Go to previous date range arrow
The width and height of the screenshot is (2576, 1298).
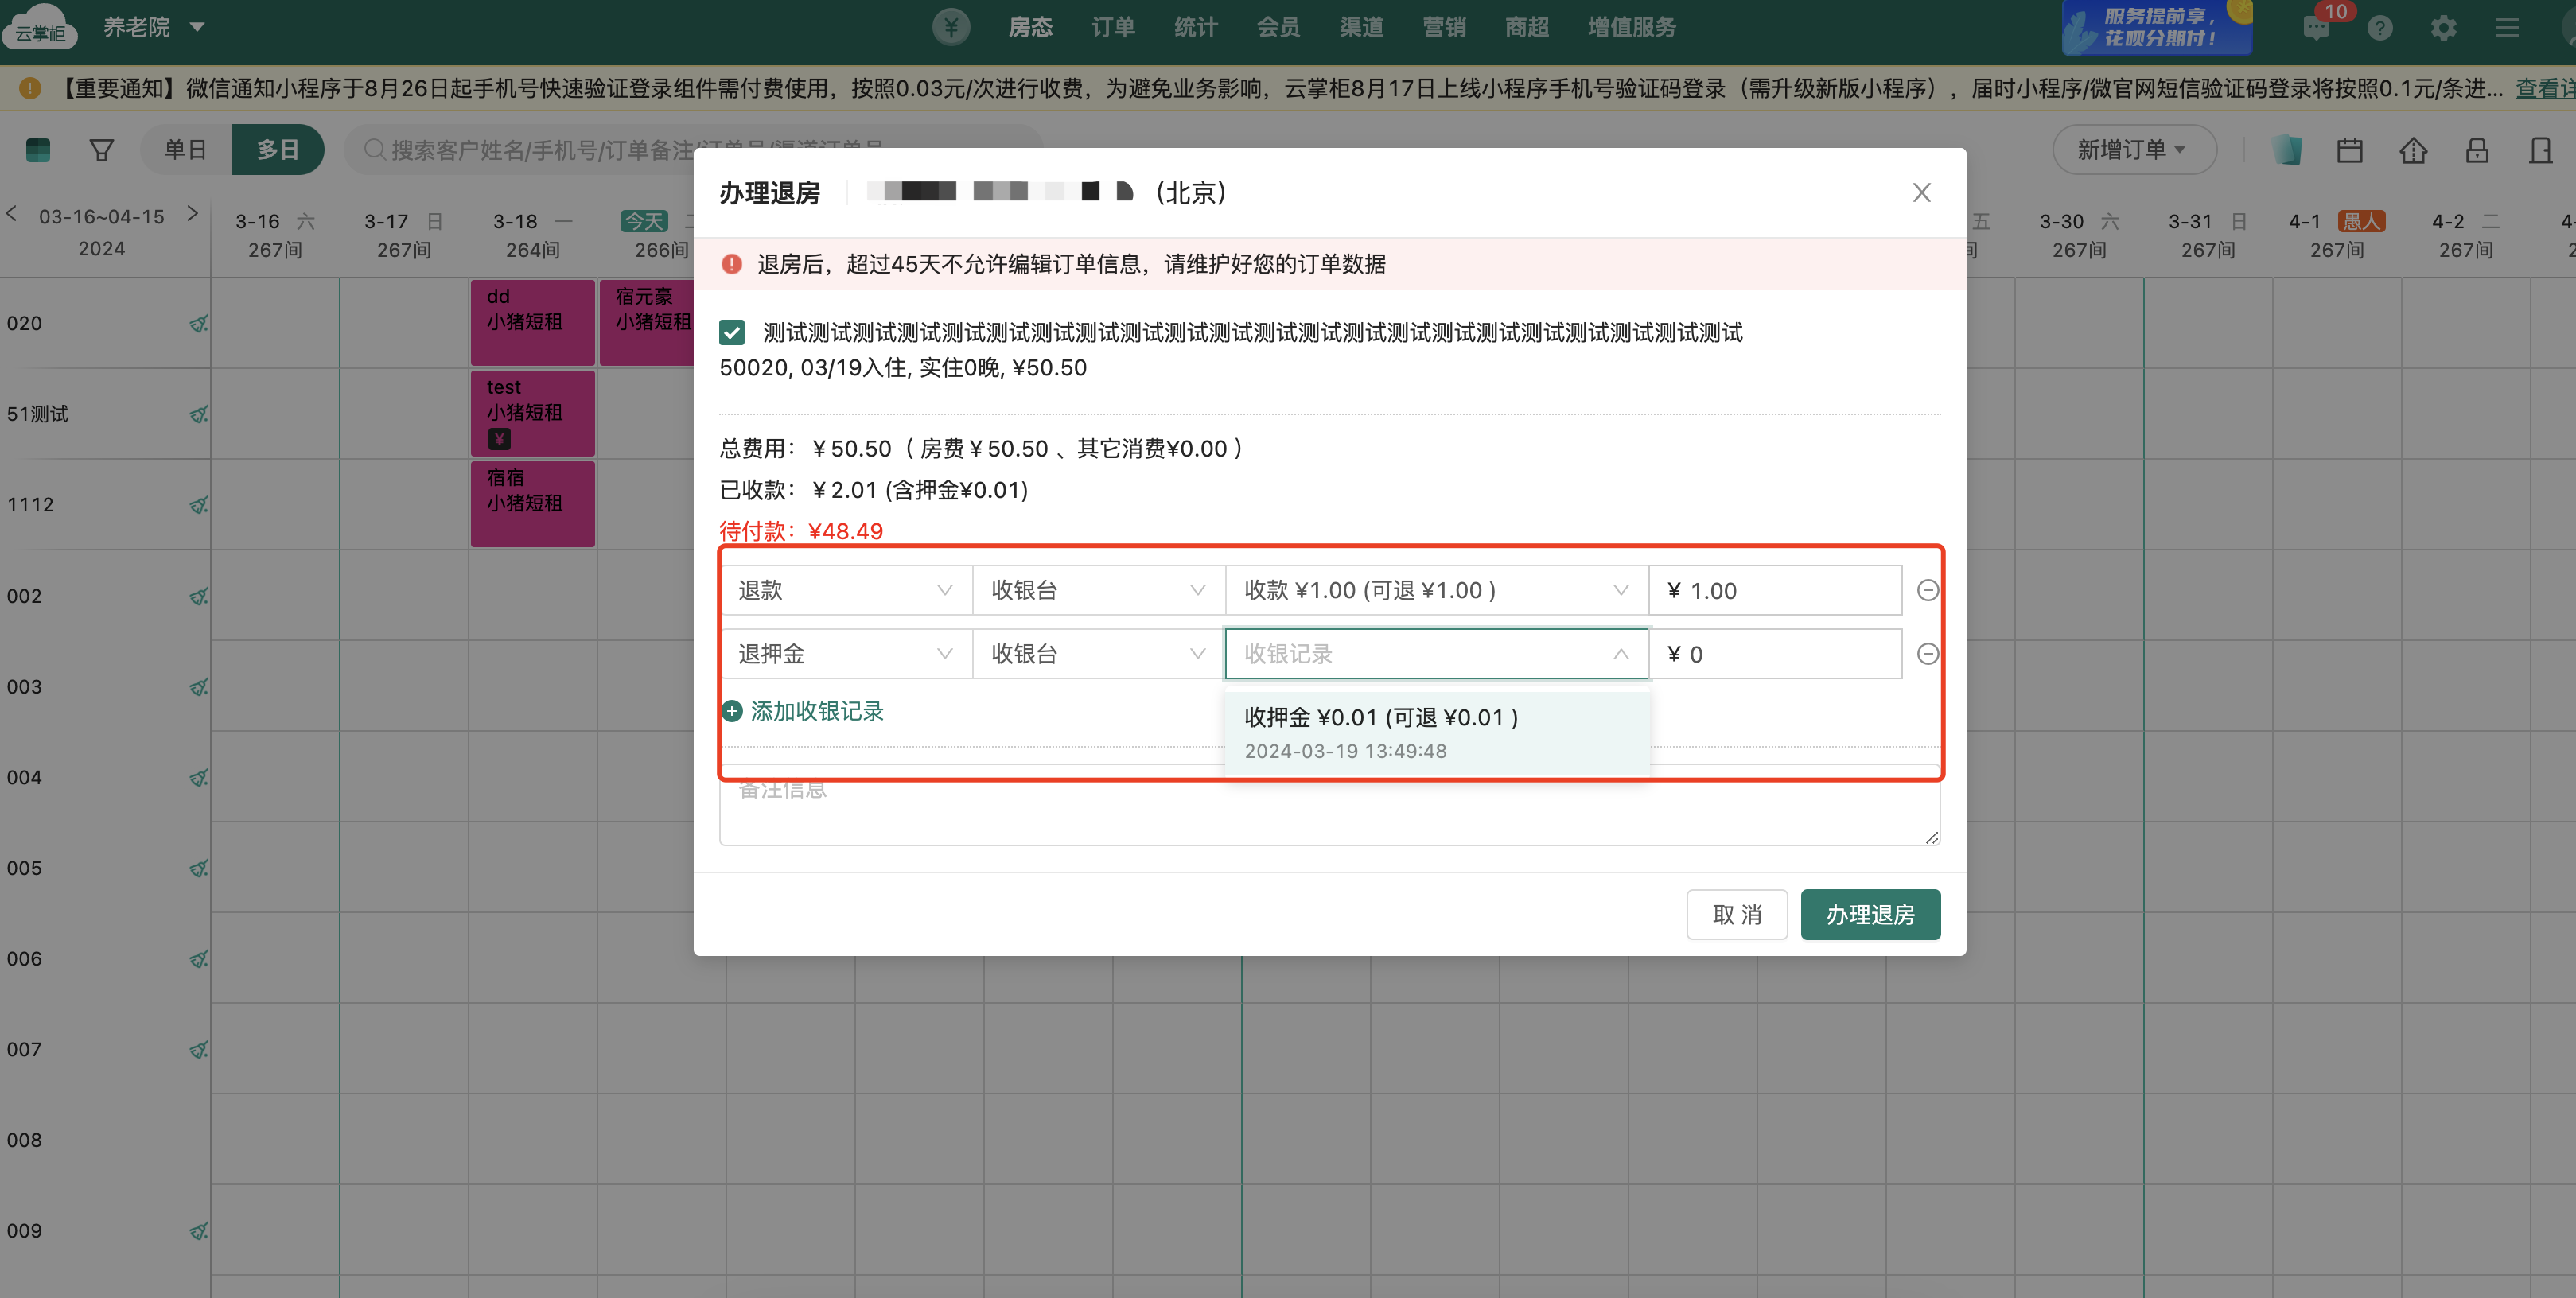point(12,214)
